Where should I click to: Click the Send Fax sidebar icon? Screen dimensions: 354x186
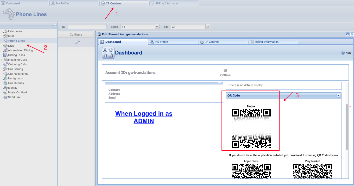[x=5, y=97]
